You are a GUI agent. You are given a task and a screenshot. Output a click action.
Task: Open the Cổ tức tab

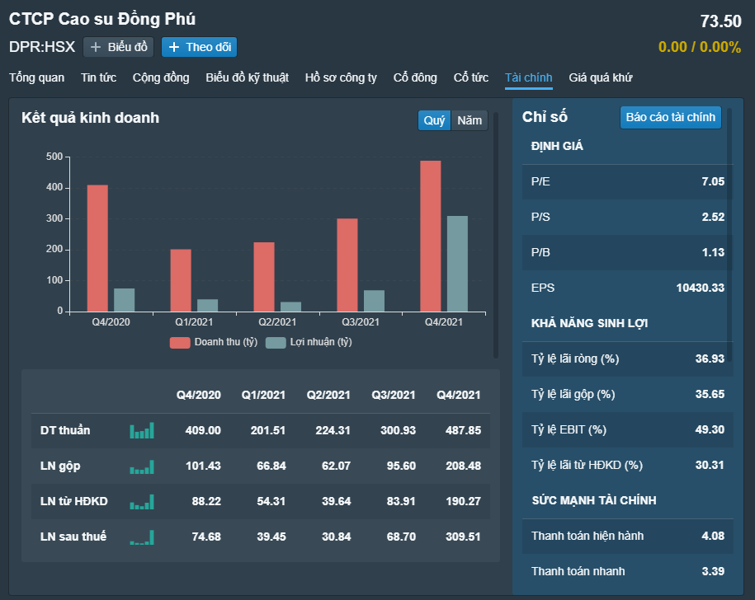470,77
